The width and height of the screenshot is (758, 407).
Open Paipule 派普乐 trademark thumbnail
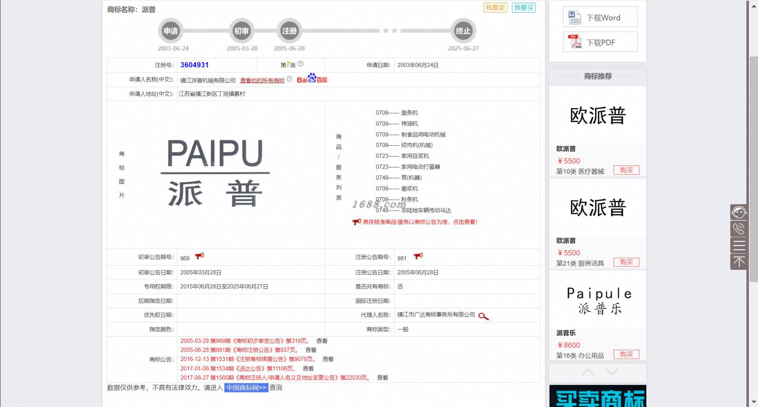[598, 300]
